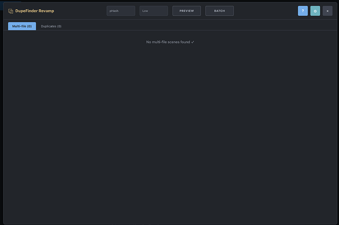The image size is (339, 225).
Task: Dismiss the panel using the × icon
Action: pos(328,11)
